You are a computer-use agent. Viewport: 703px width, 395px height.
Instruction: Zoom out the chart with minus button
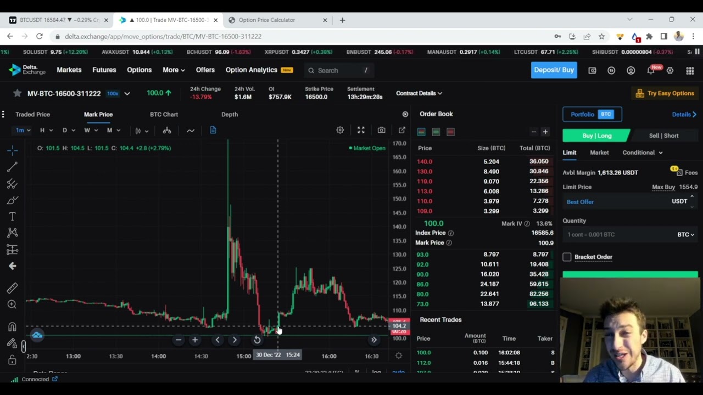pyautogui.click(x=178, y=340)
